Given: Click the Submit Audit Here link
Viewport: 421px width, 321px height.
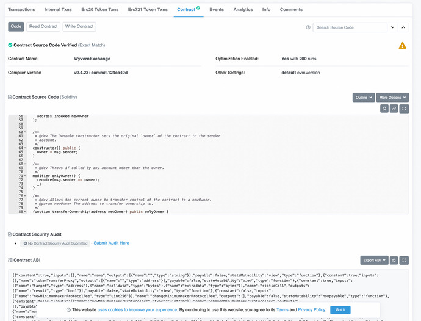Looking at the screenshot, I should (x=111, y=243).
